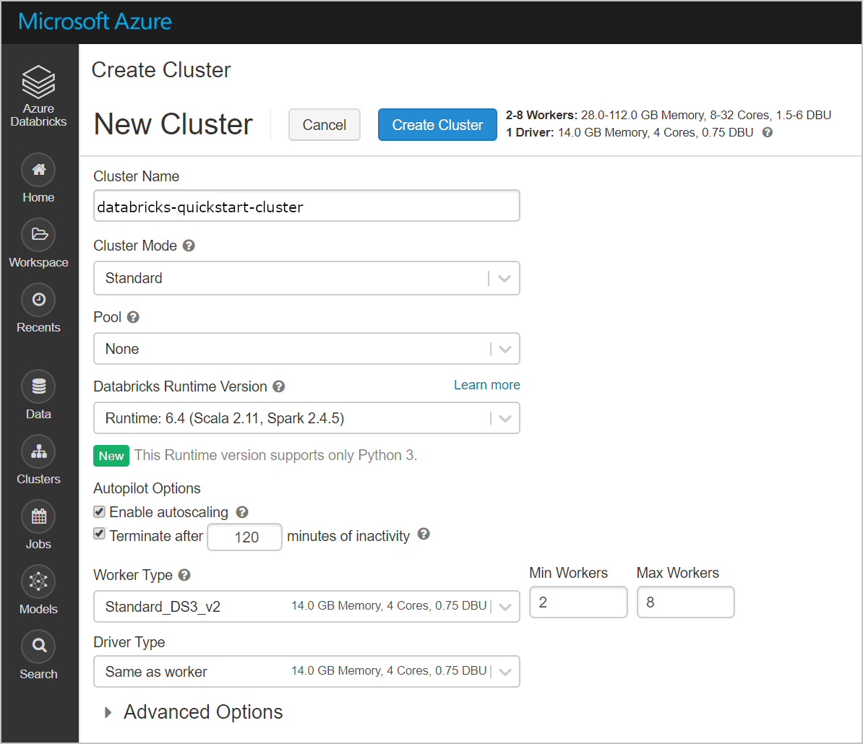
Task: Click 'This Runtime version supports only Python 3.' text
Action: 276,455
